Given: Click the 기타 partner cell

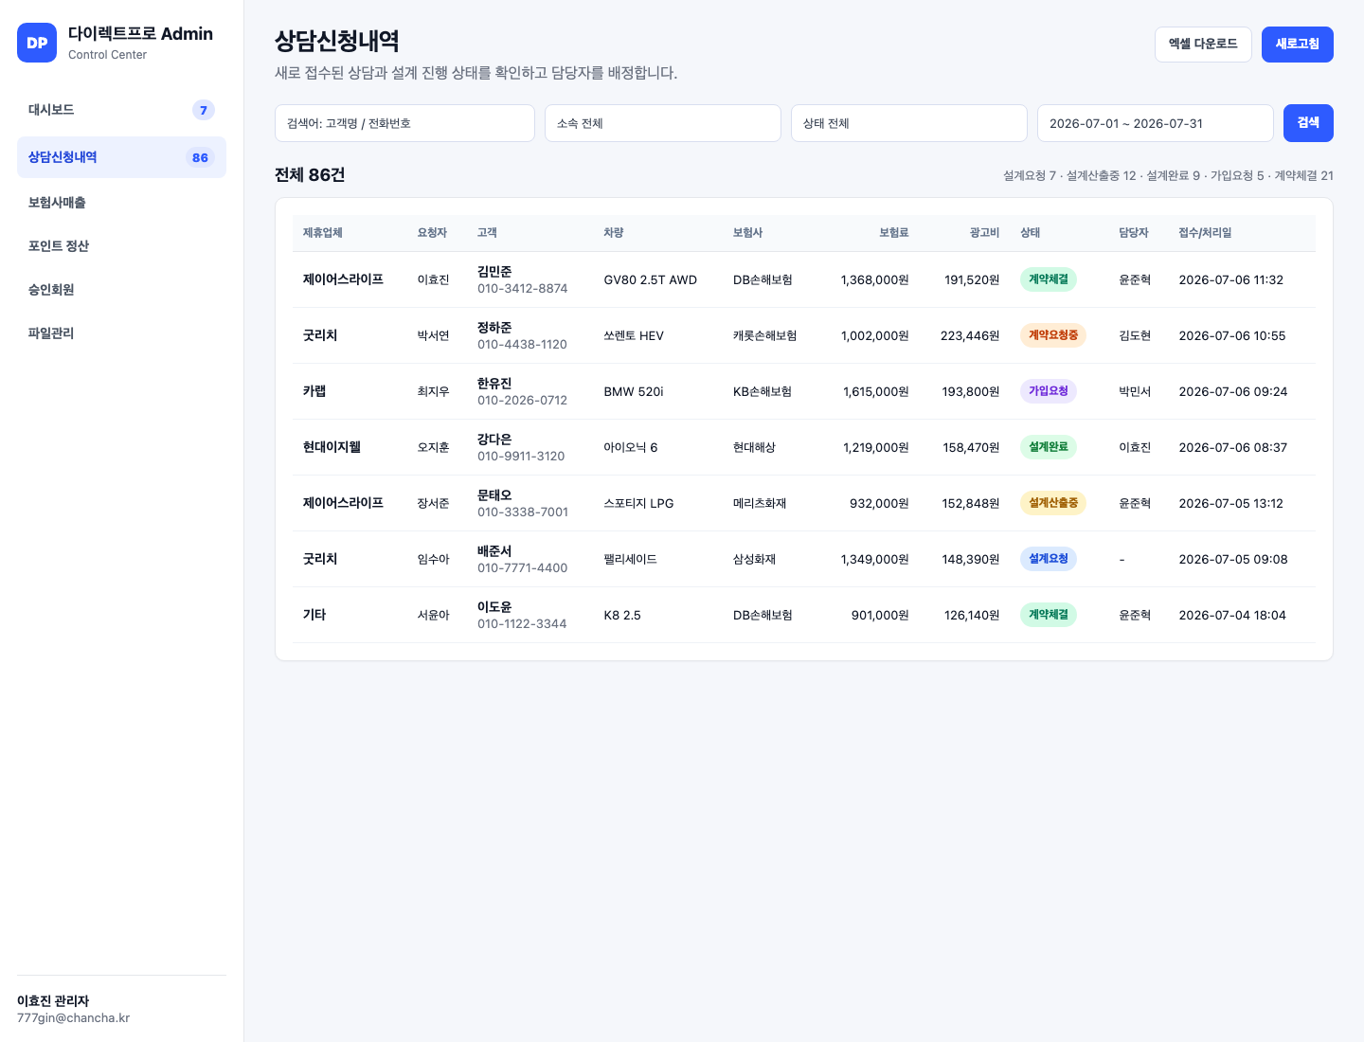Looking at the screenshot, I should pos(314,615).
